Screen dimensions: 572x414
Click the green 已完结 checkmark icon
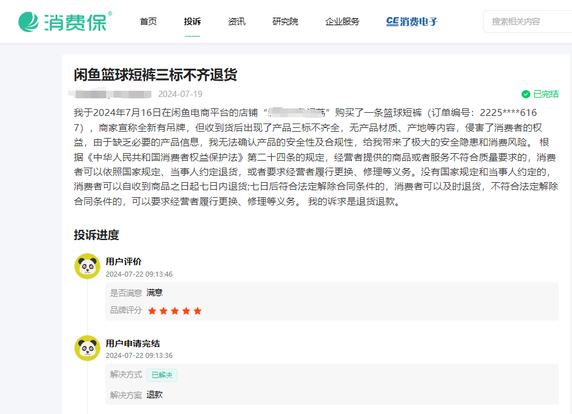click(x=526, y=95)
